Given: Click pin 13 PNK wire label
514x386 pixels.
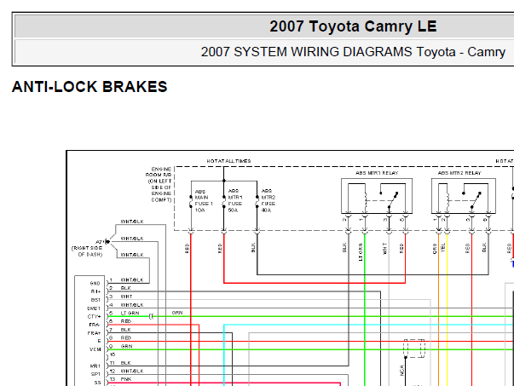Looking at the screenshot, I should pyautogui.click(x=126, y=379).
